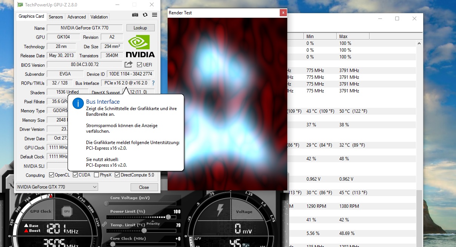Click the Revision field A2

(x=112, y=37)
